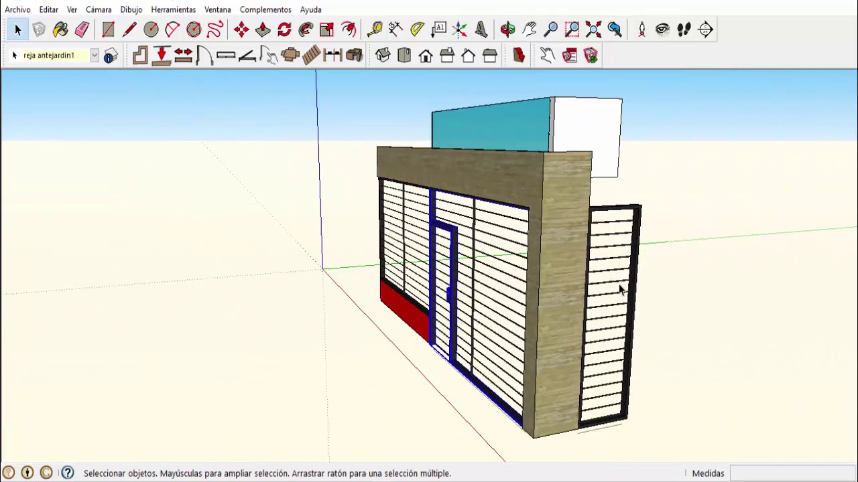Click the Make Component tool

coord(39,29)
